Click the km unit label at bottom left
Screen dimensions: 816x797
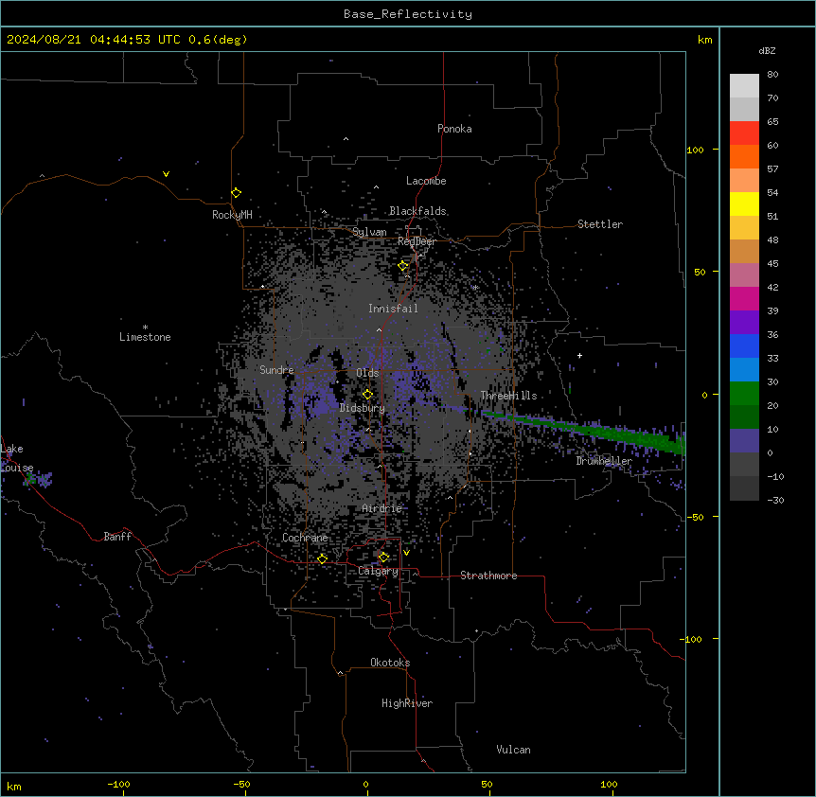(x=13, y=786)
